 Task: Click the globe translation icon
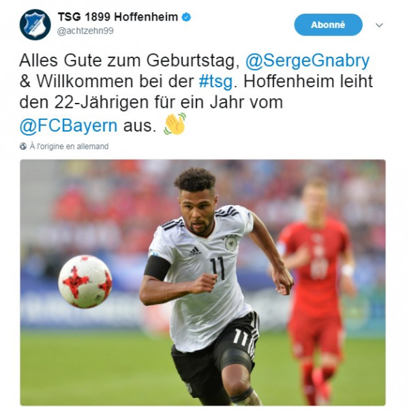(23, 147)
